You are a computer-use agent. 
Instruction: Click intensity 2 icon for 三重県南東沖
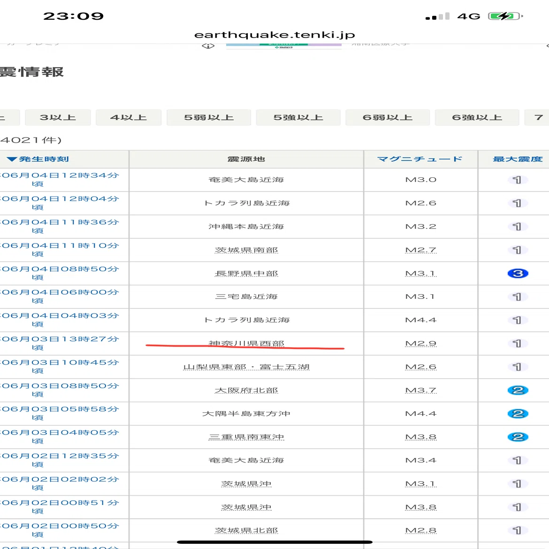coord(518,437)
